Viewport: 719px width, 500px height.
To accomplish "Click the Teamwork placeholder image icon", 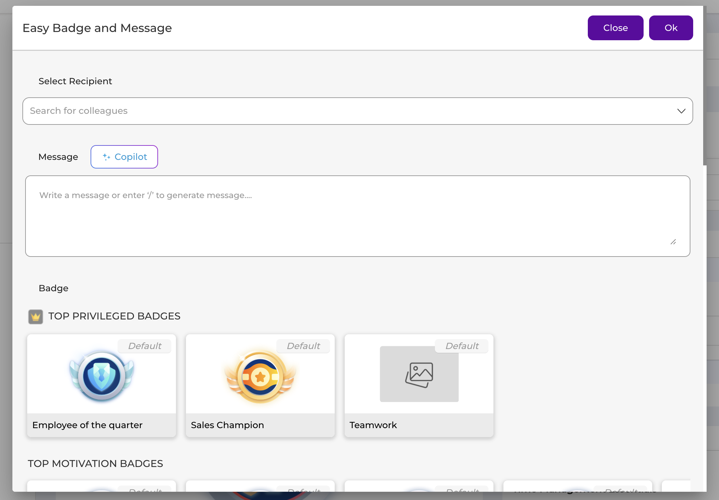I will (419, 375).
